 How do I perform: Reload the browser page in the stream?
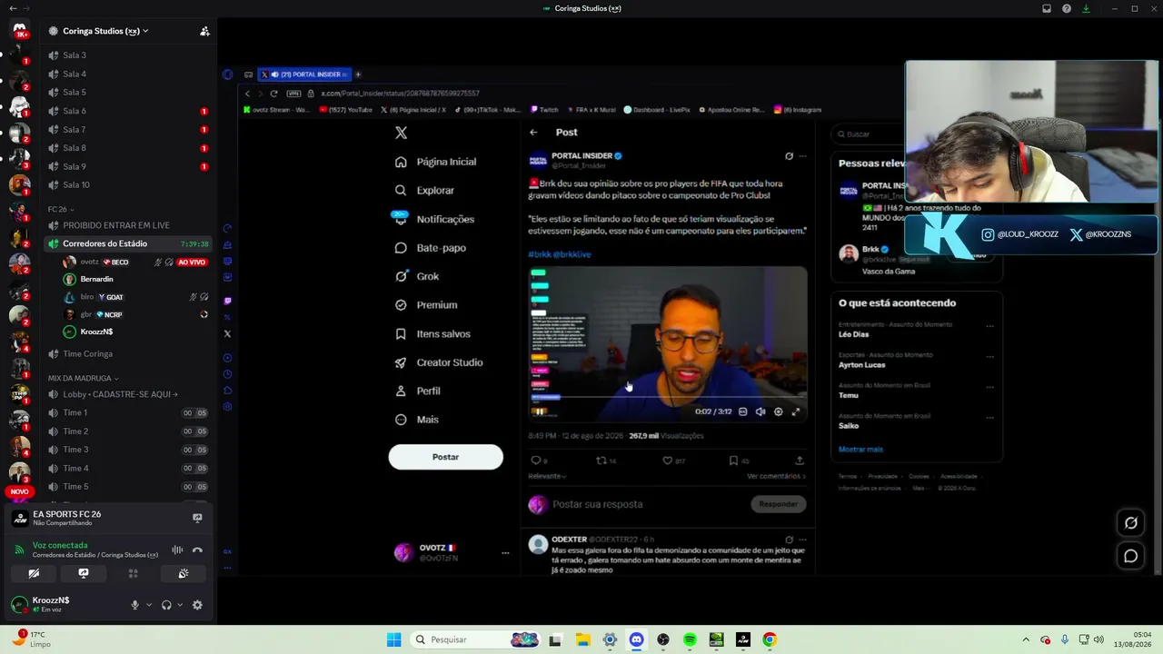click(273, 94)
